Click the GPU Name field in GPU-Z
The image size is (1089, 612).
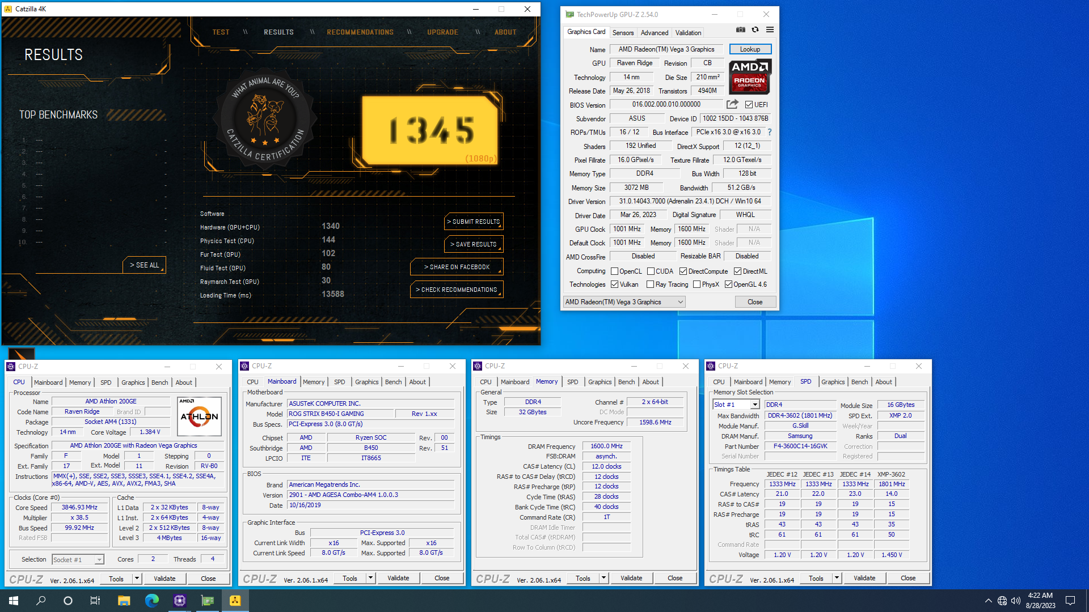point(666,49)
